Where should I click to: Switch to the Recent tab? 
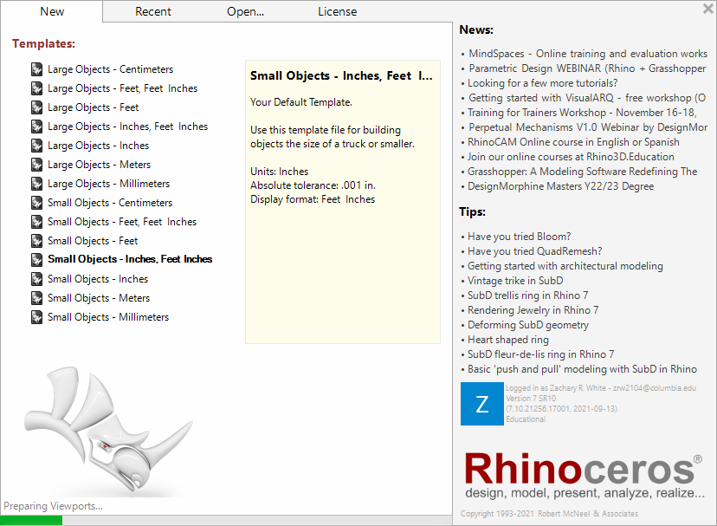tap(152, 11)
